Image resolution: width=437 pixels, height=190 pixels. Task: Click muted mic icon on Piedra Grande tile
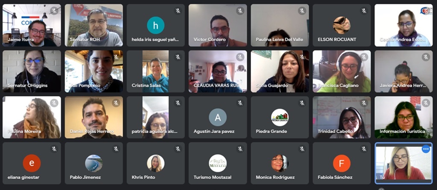(x=302, y=103)
